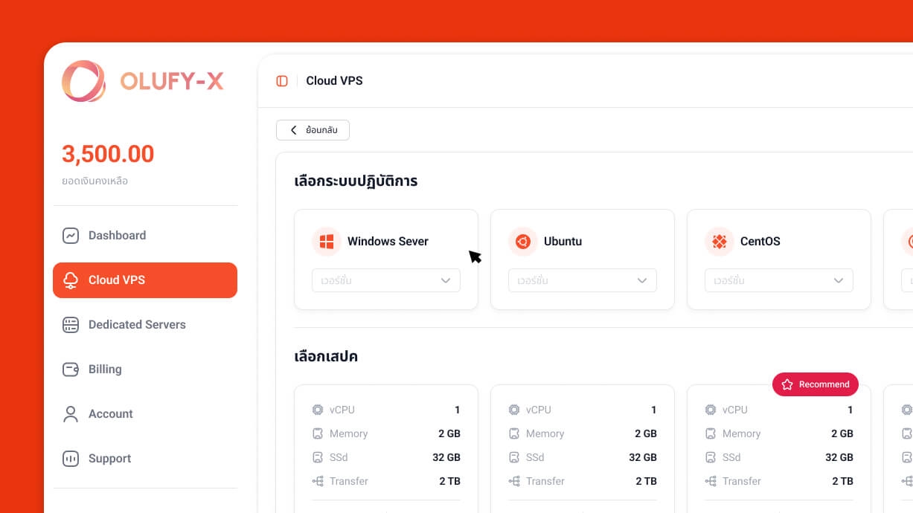Open CentOS version dropdown
Screen dimensions: 913x513
pyautogui.click(x=779, y=280)
